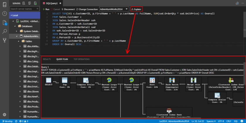Switch to the TOP OPERATIONS tab
This screenshot has height=123, width=246.
[82, 59]
